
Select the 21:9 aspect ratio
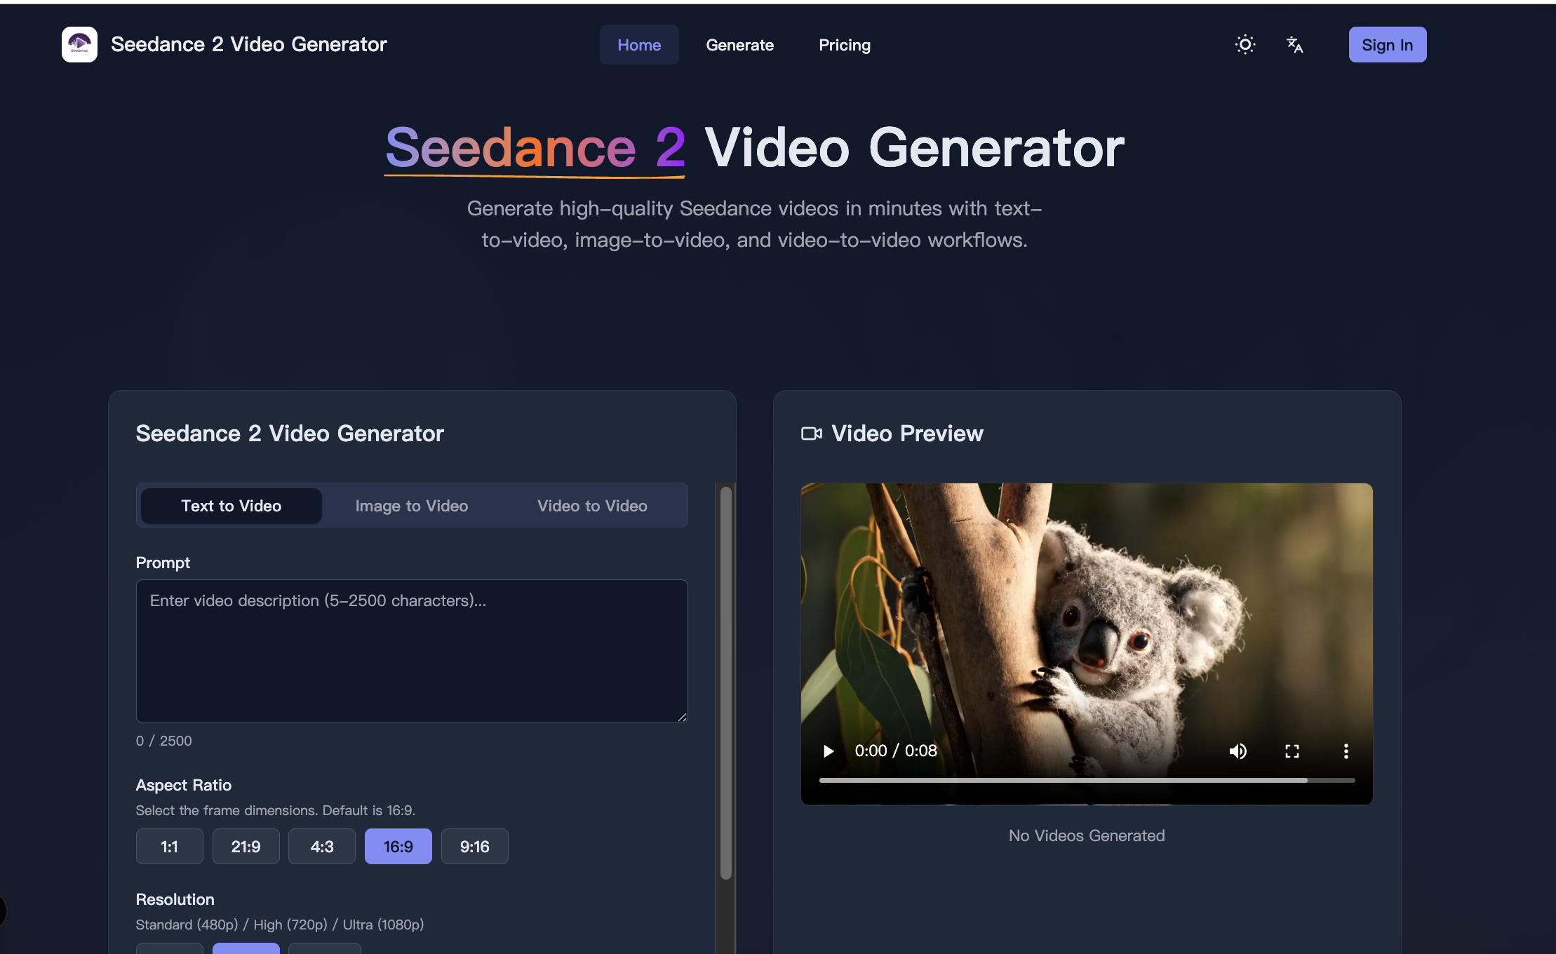tap(246, 846)
